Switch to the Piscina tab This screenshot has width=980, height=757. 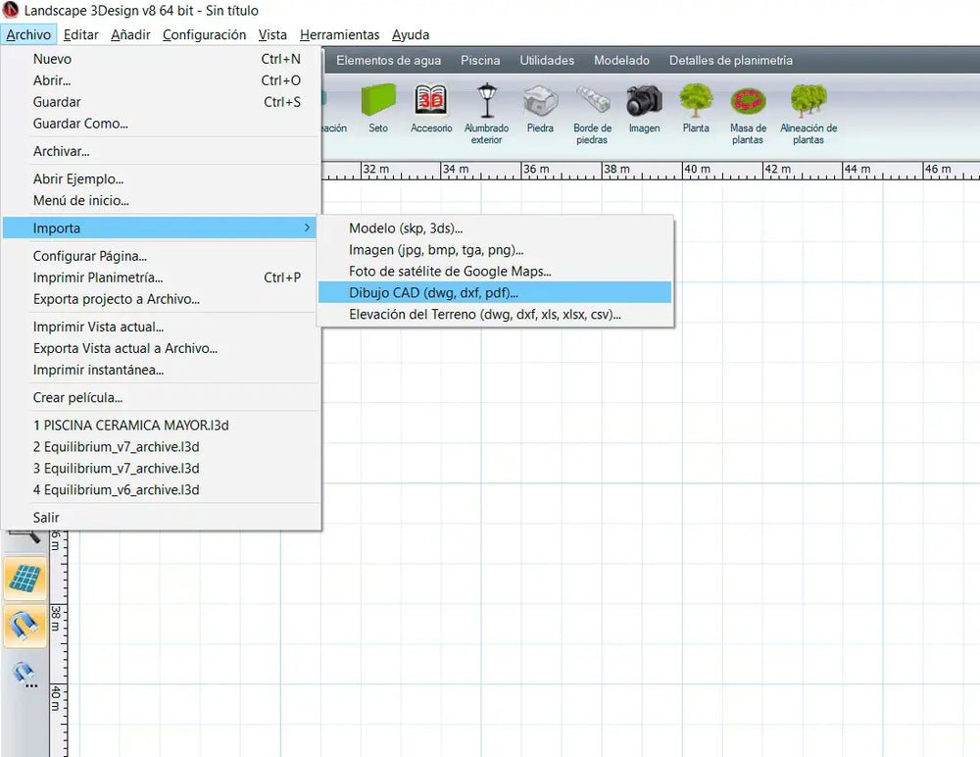point(480,60)
